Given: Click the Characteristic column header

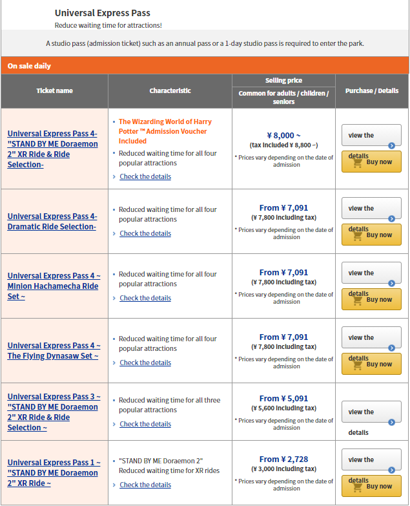Looking at the screenshot, I should click(170, 91).
